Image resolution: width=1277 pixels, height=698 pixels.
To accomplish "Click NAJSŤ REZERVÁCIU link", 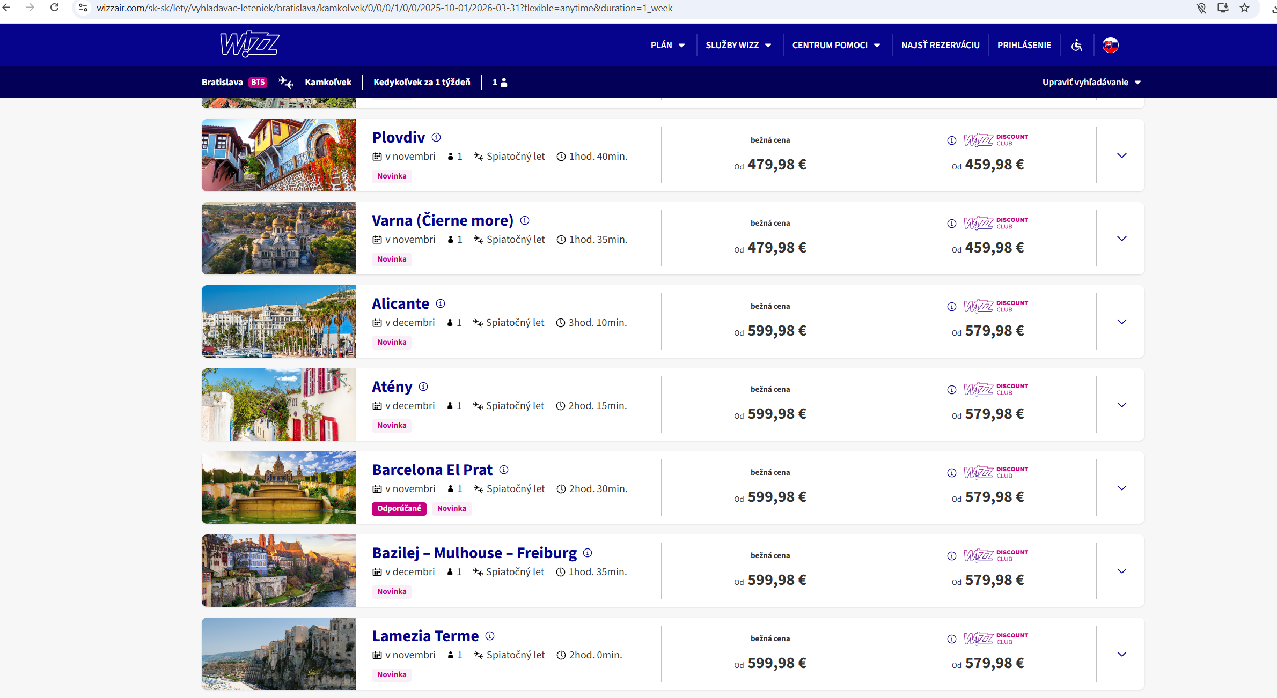I will point(940,45).
